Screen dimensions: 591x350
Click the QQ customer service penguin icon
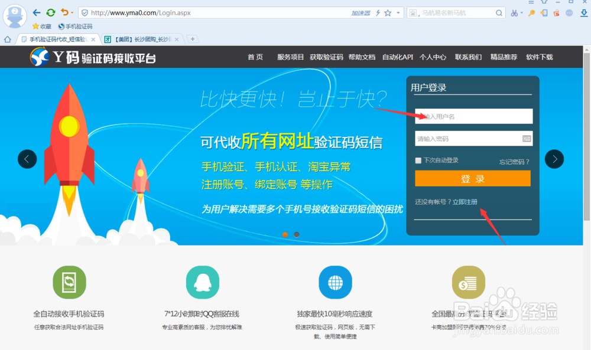point(202,282)
